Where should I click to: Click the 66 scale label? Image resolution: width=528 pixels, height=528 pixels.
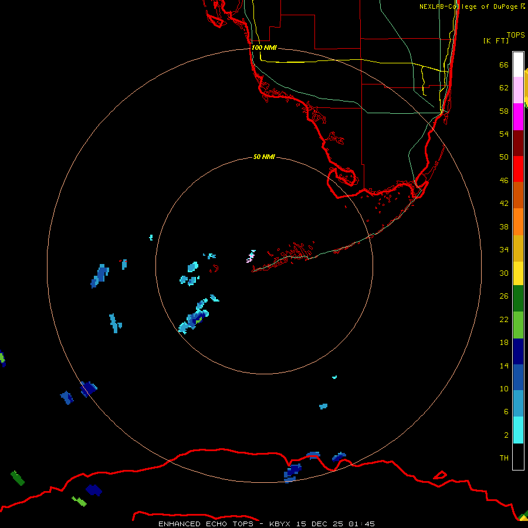tap(504, 65)
